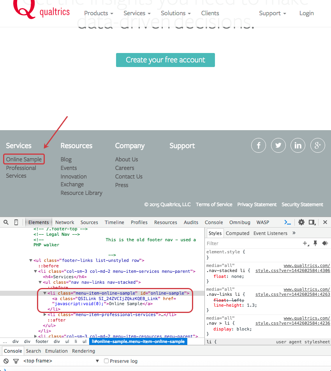Viewport: 331px width, 371px height.
Task: Toggle element state with pin icon
Action: tap(315, 243)
